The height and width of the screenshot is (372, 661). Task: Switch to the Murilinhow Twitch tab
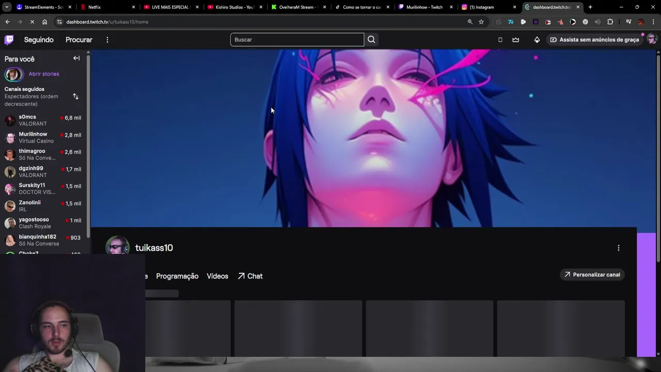(424, 7)
